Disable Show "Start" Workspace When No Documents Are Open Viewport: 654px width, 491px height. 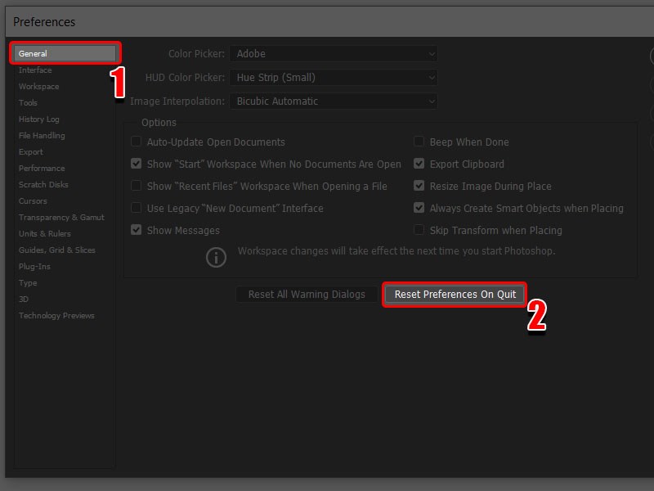point(137,164)
